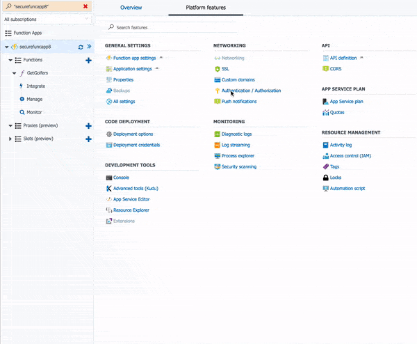Click the Function app settings icon

click(109, 58)
